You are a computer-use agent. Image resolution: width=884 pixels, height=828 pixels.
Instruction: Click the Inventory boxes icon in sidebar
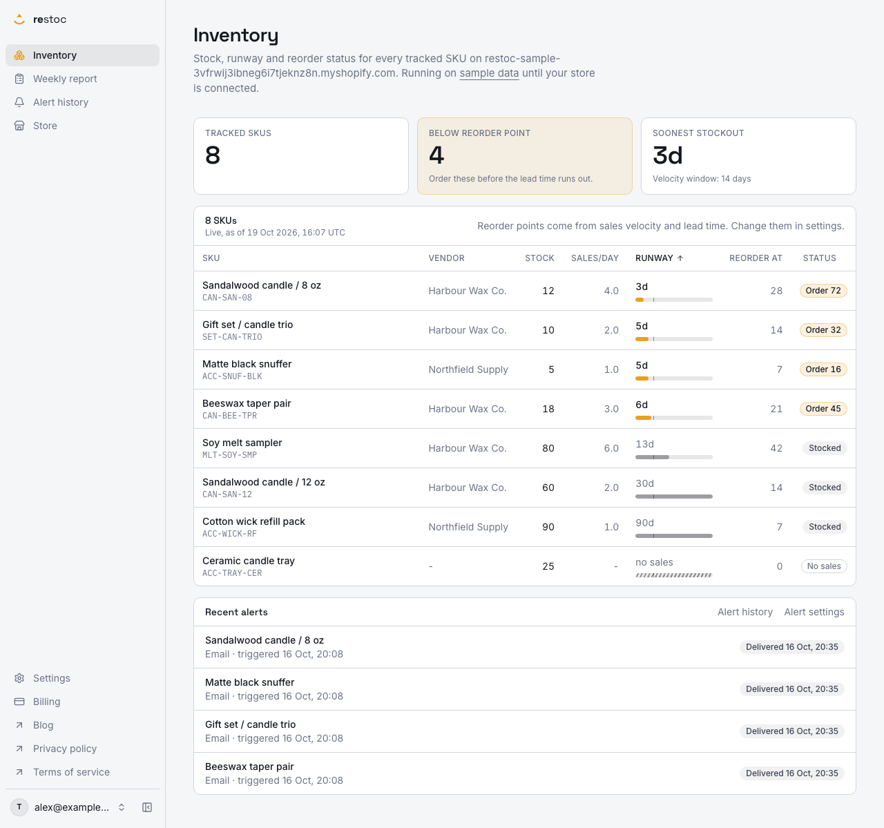[x=19, y=55]
